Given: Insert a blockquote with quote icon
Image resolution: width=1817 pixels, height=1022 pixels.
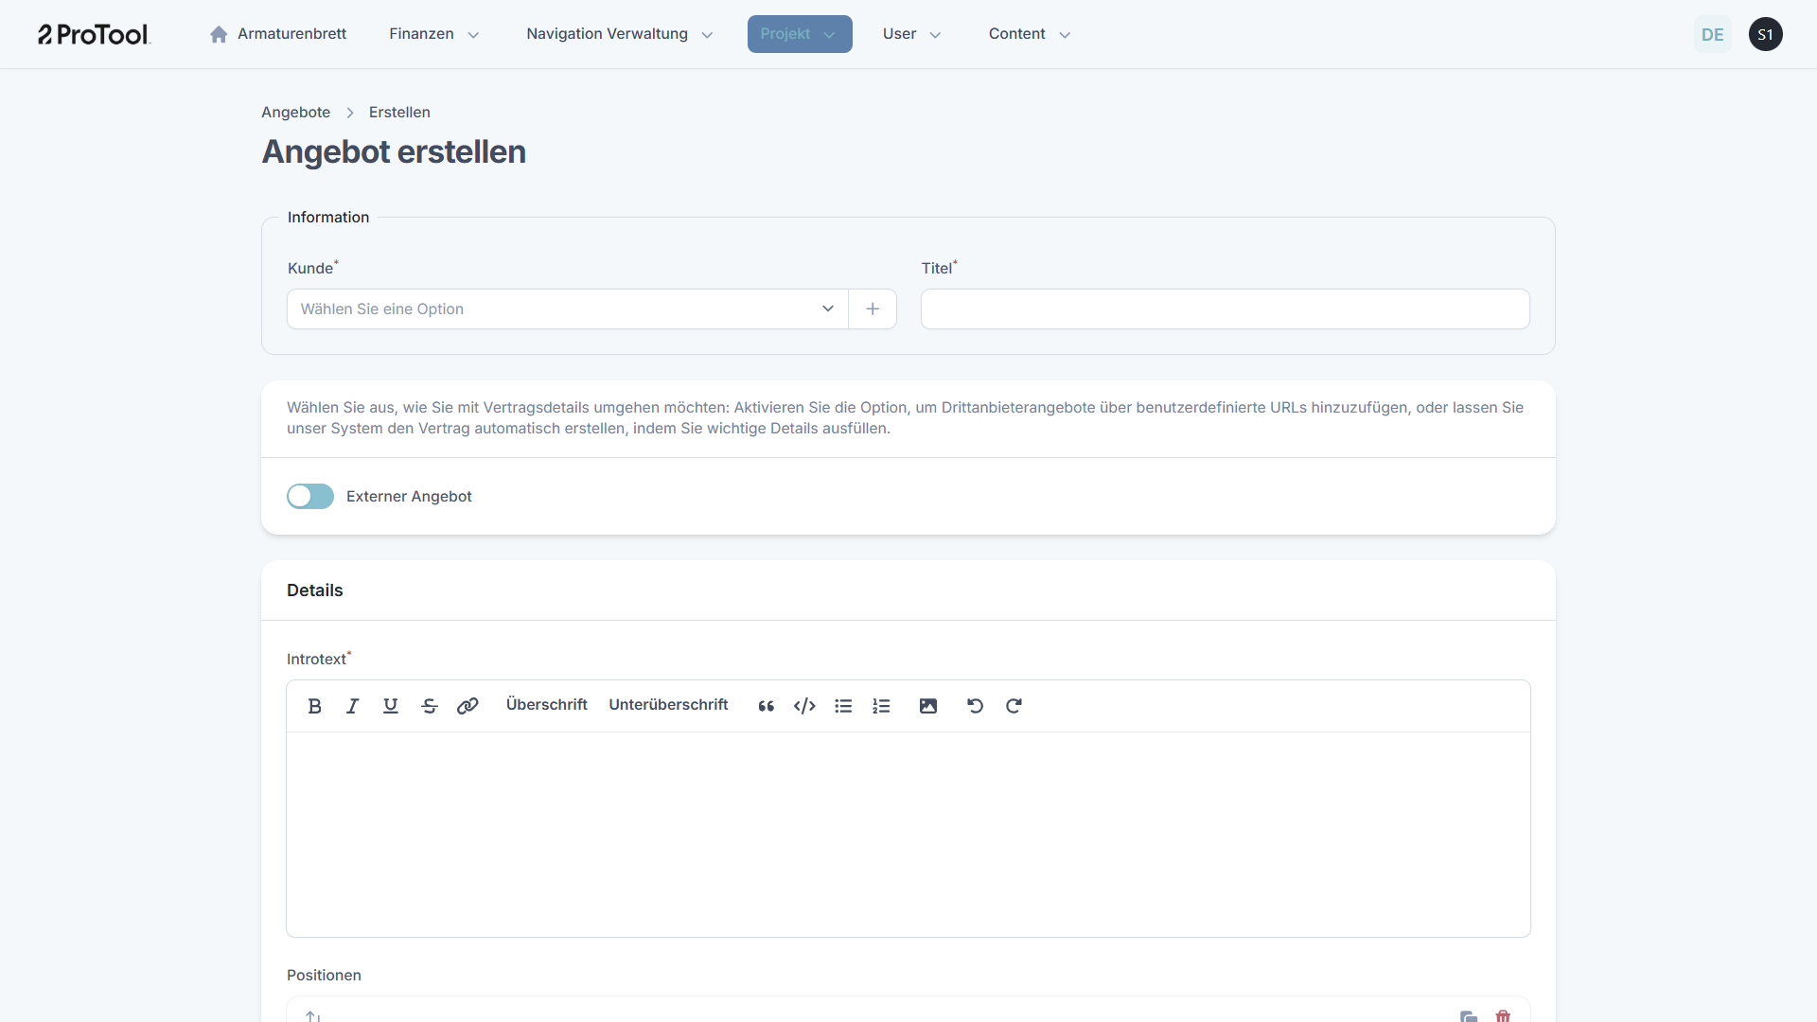Looking at the screenshot, I should [766, 706].
